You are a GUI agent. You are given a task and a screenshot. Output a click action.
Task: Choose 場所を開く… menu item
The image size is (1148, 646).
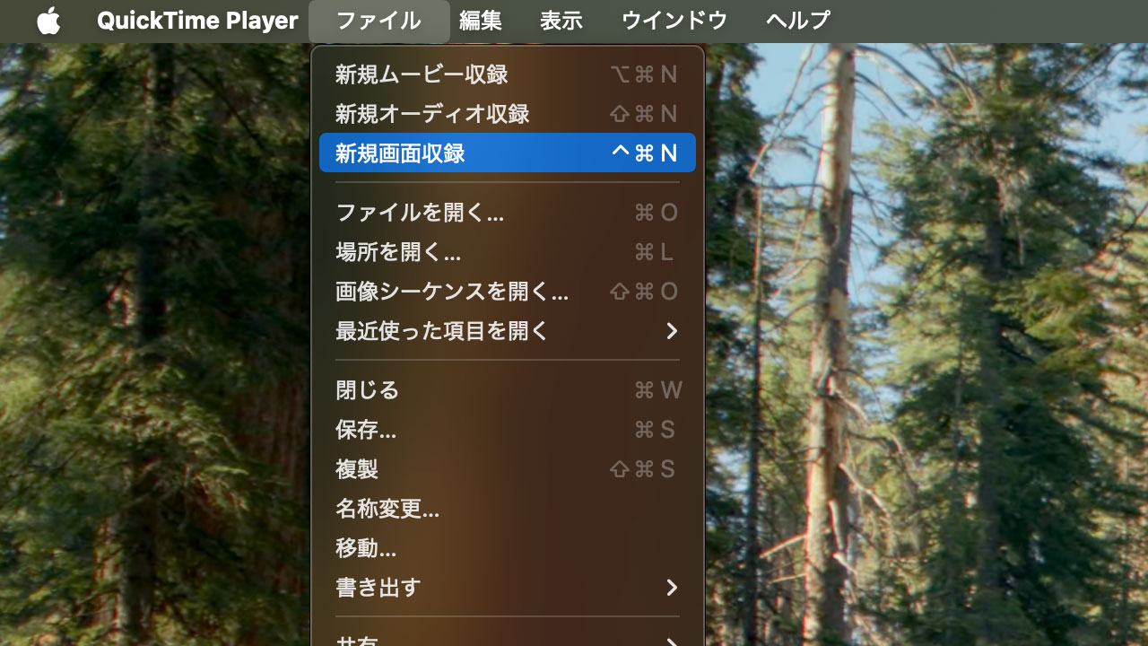pyautogui.click(x=508, y=252)
